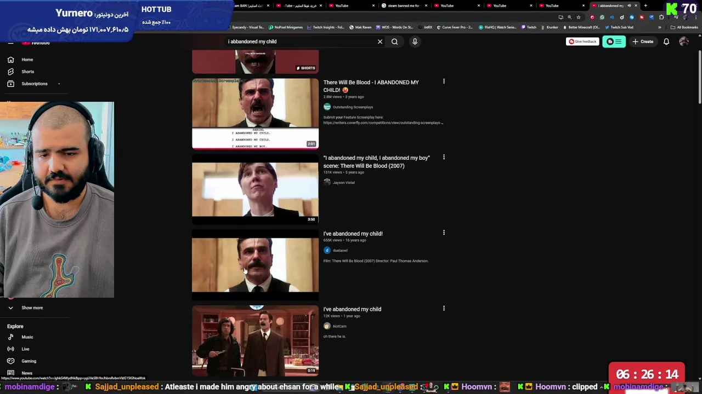Open three-dot menu for There Will Be Blood video

(x=444, y=82)
